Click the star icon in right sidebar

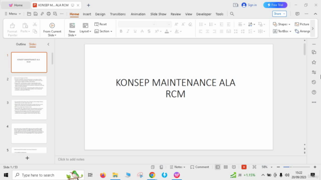pyautogui.click(x=314, y=62)
